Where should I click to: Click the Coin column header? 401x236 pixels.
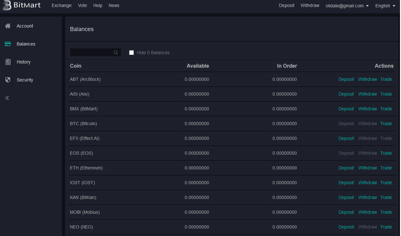[x=75, y=66]
